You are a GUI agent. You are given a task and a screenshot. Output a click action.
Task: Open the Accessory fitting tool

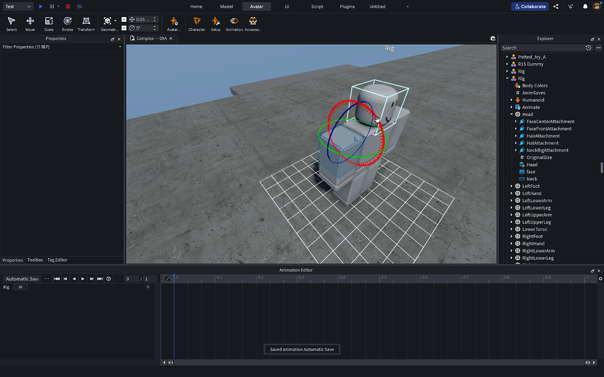click(253, 24)
